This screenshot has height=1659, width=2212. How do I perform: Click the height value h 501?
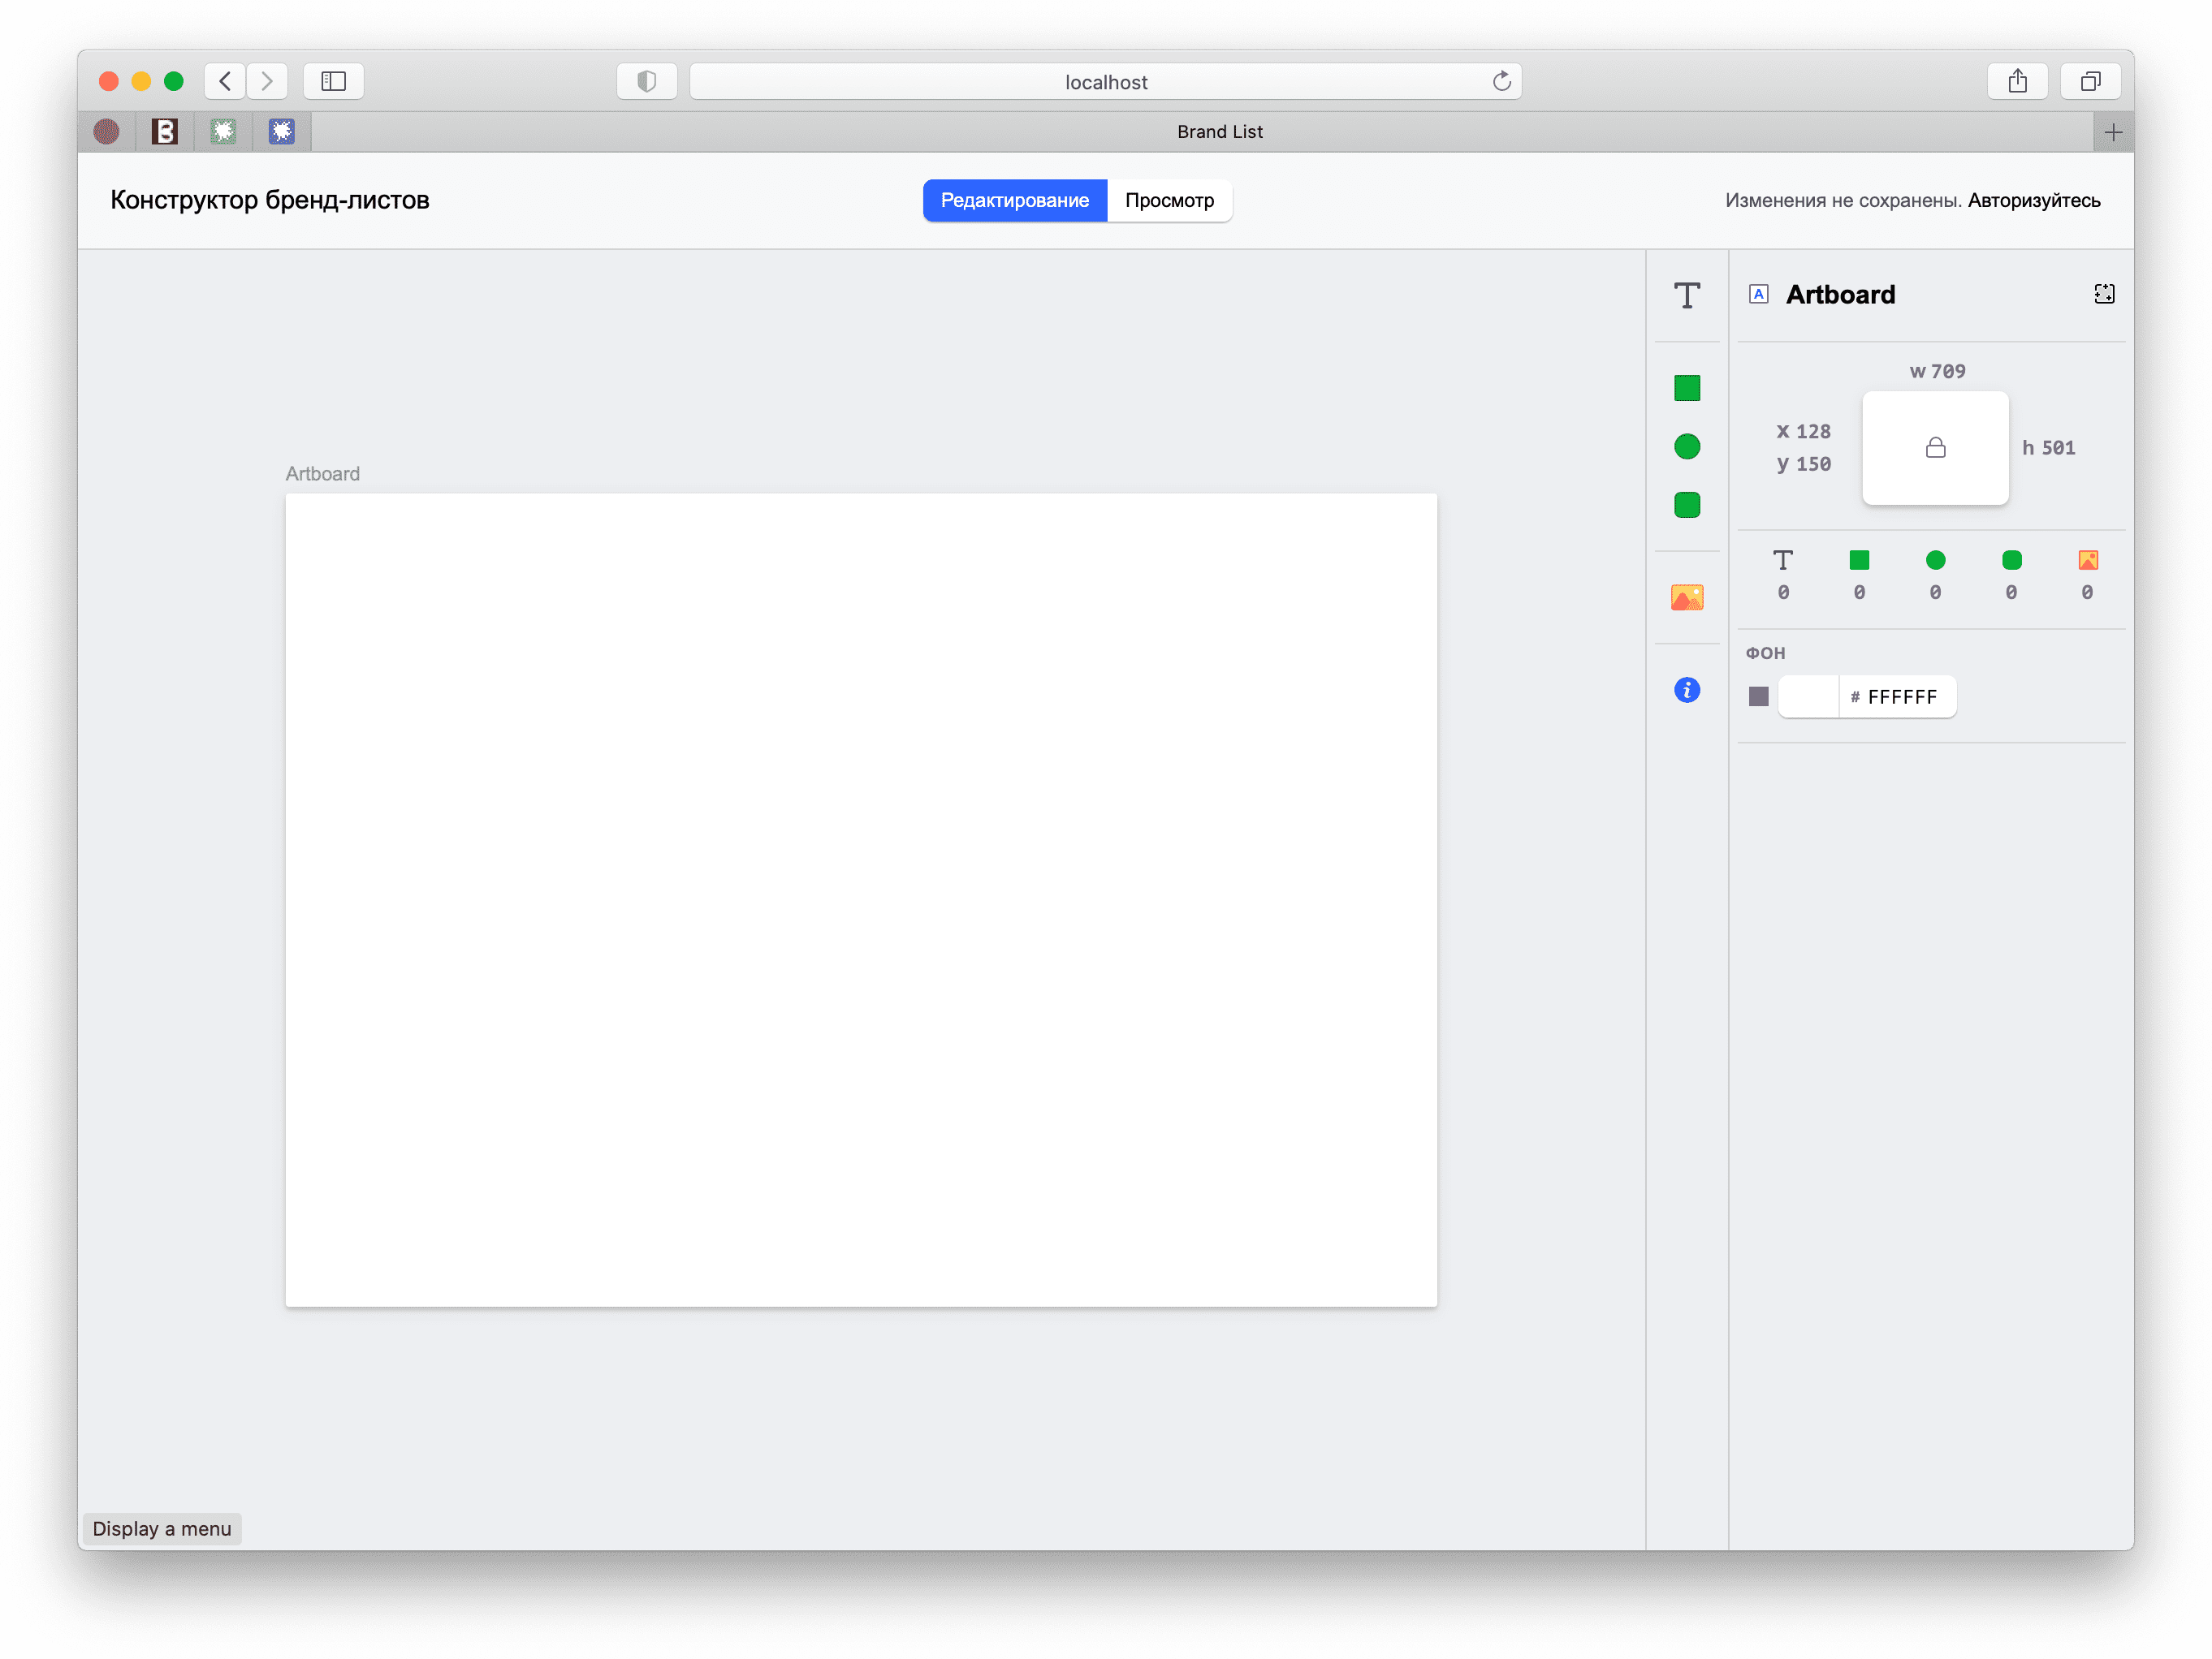point(2048,448)
